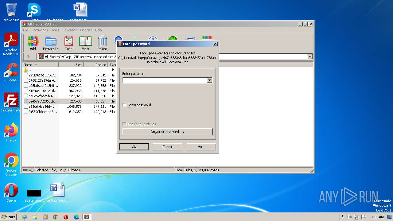Open the Recycle Bin desktop icon
The width and height of the screenshot is (393, 221).
tap(11, 12)
